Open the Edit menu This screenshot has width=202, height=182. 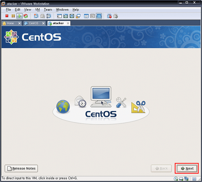point(17,10)
